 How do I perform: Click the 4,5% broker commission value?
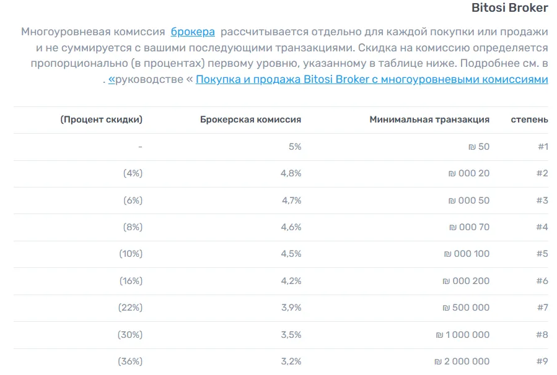(x=291, y=254)
